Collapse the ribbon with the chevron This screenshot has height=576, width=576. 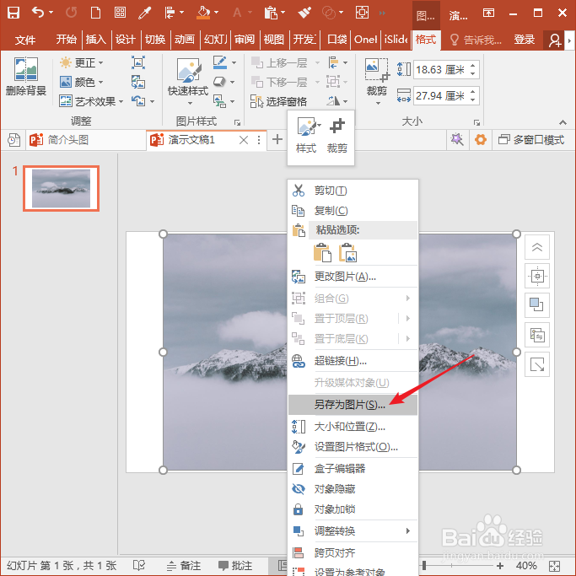(563, 122)
